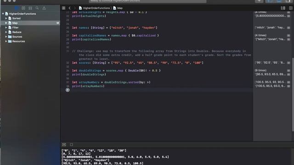
Task: Toggle the navigator panel button in toolbar
Action: pos(270,1)
